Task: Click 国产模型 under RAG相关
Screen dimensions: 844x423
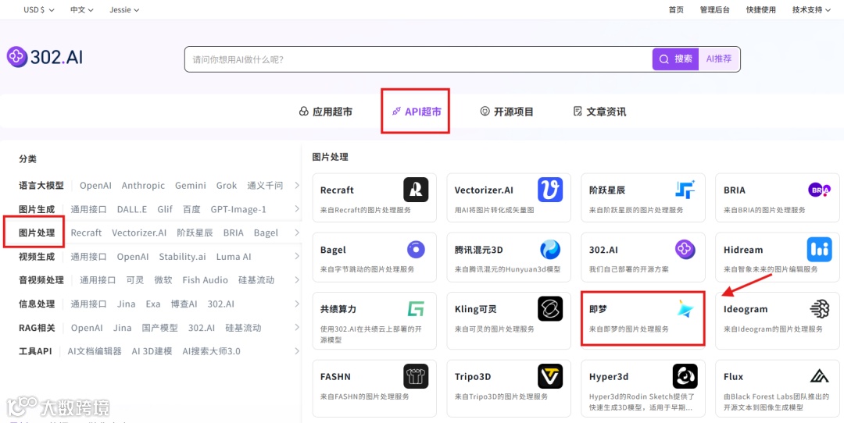Action: pos(160,327)
